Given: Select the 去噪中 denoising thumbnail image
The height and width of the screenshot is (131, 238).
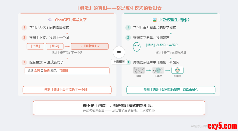Looking at the screenshot, I should [158, 70].
